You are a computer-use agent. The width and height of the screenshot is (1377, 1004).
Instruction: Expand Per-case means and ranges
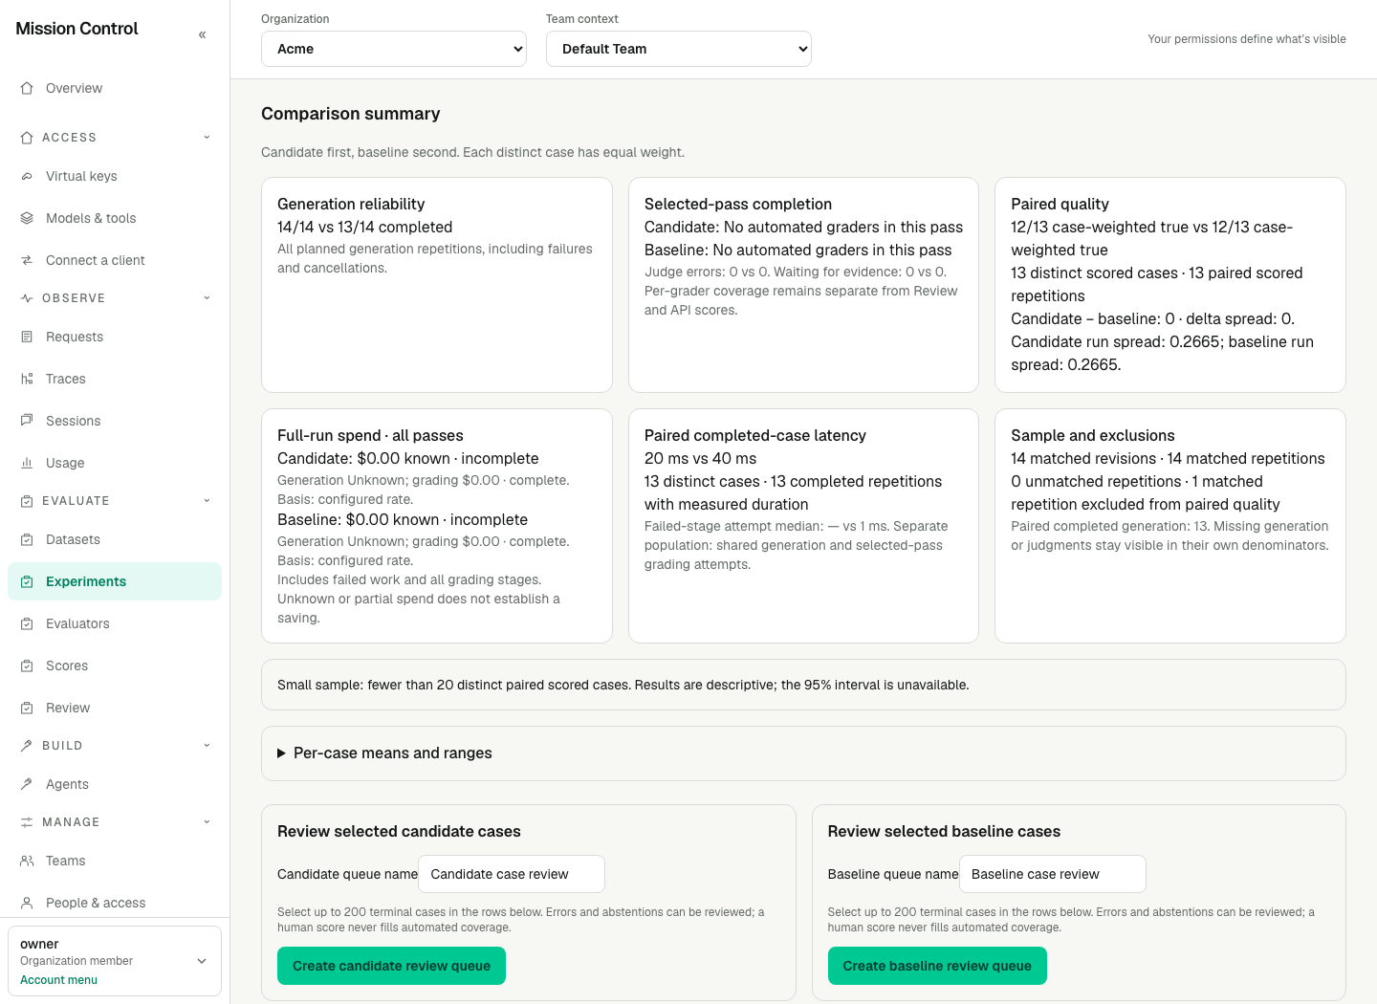point(803,753)
